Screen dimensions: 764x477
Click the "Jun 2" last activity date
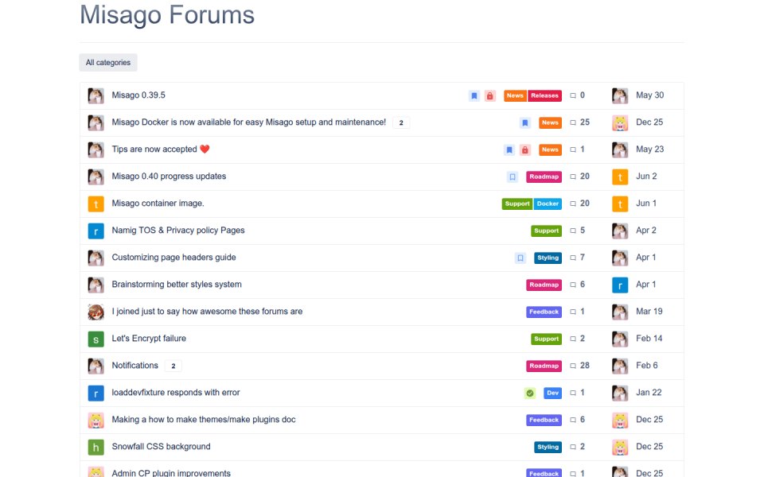click(646, 176)
